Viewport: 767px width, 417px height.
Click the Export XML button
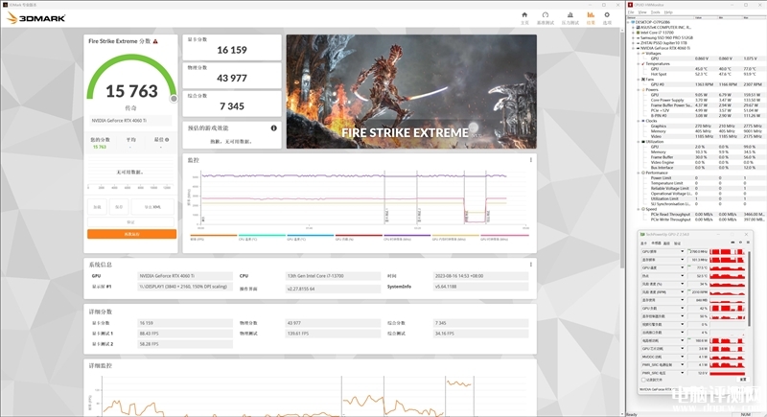point(153,206)
